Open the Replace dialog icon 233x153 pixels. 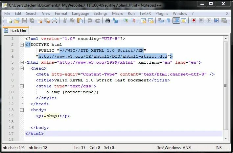pos(115,20)
